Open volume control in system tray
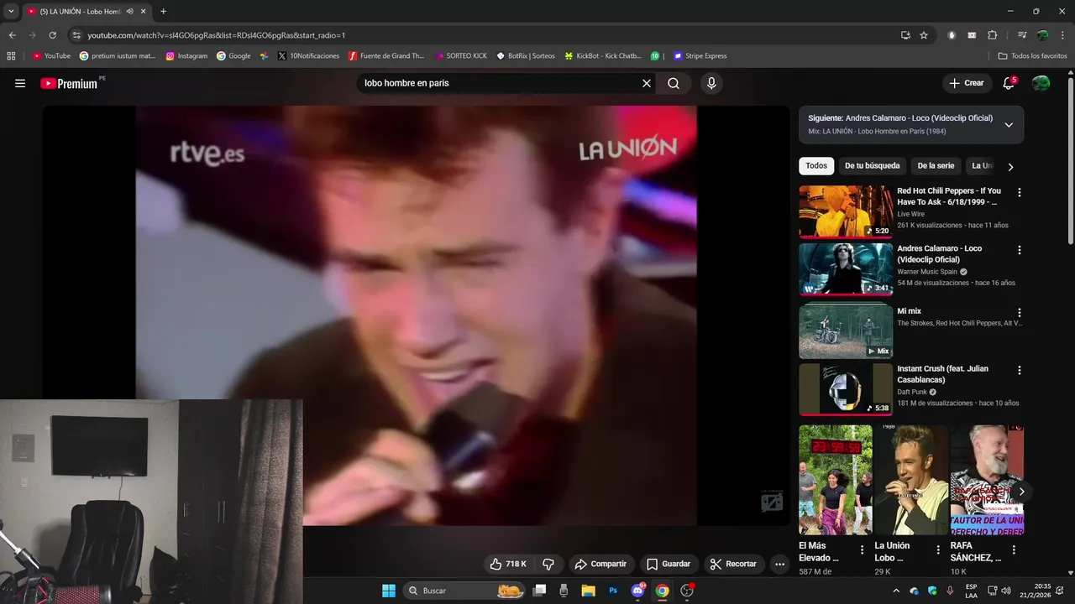The width and height of the screenshot is (1075, 604). (1006, 591)
